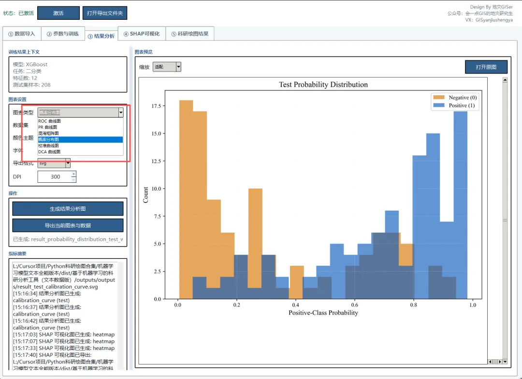Increase DPI with the plus stepper
This screenshot has width=522, height=379.
(x=73, y=174)
